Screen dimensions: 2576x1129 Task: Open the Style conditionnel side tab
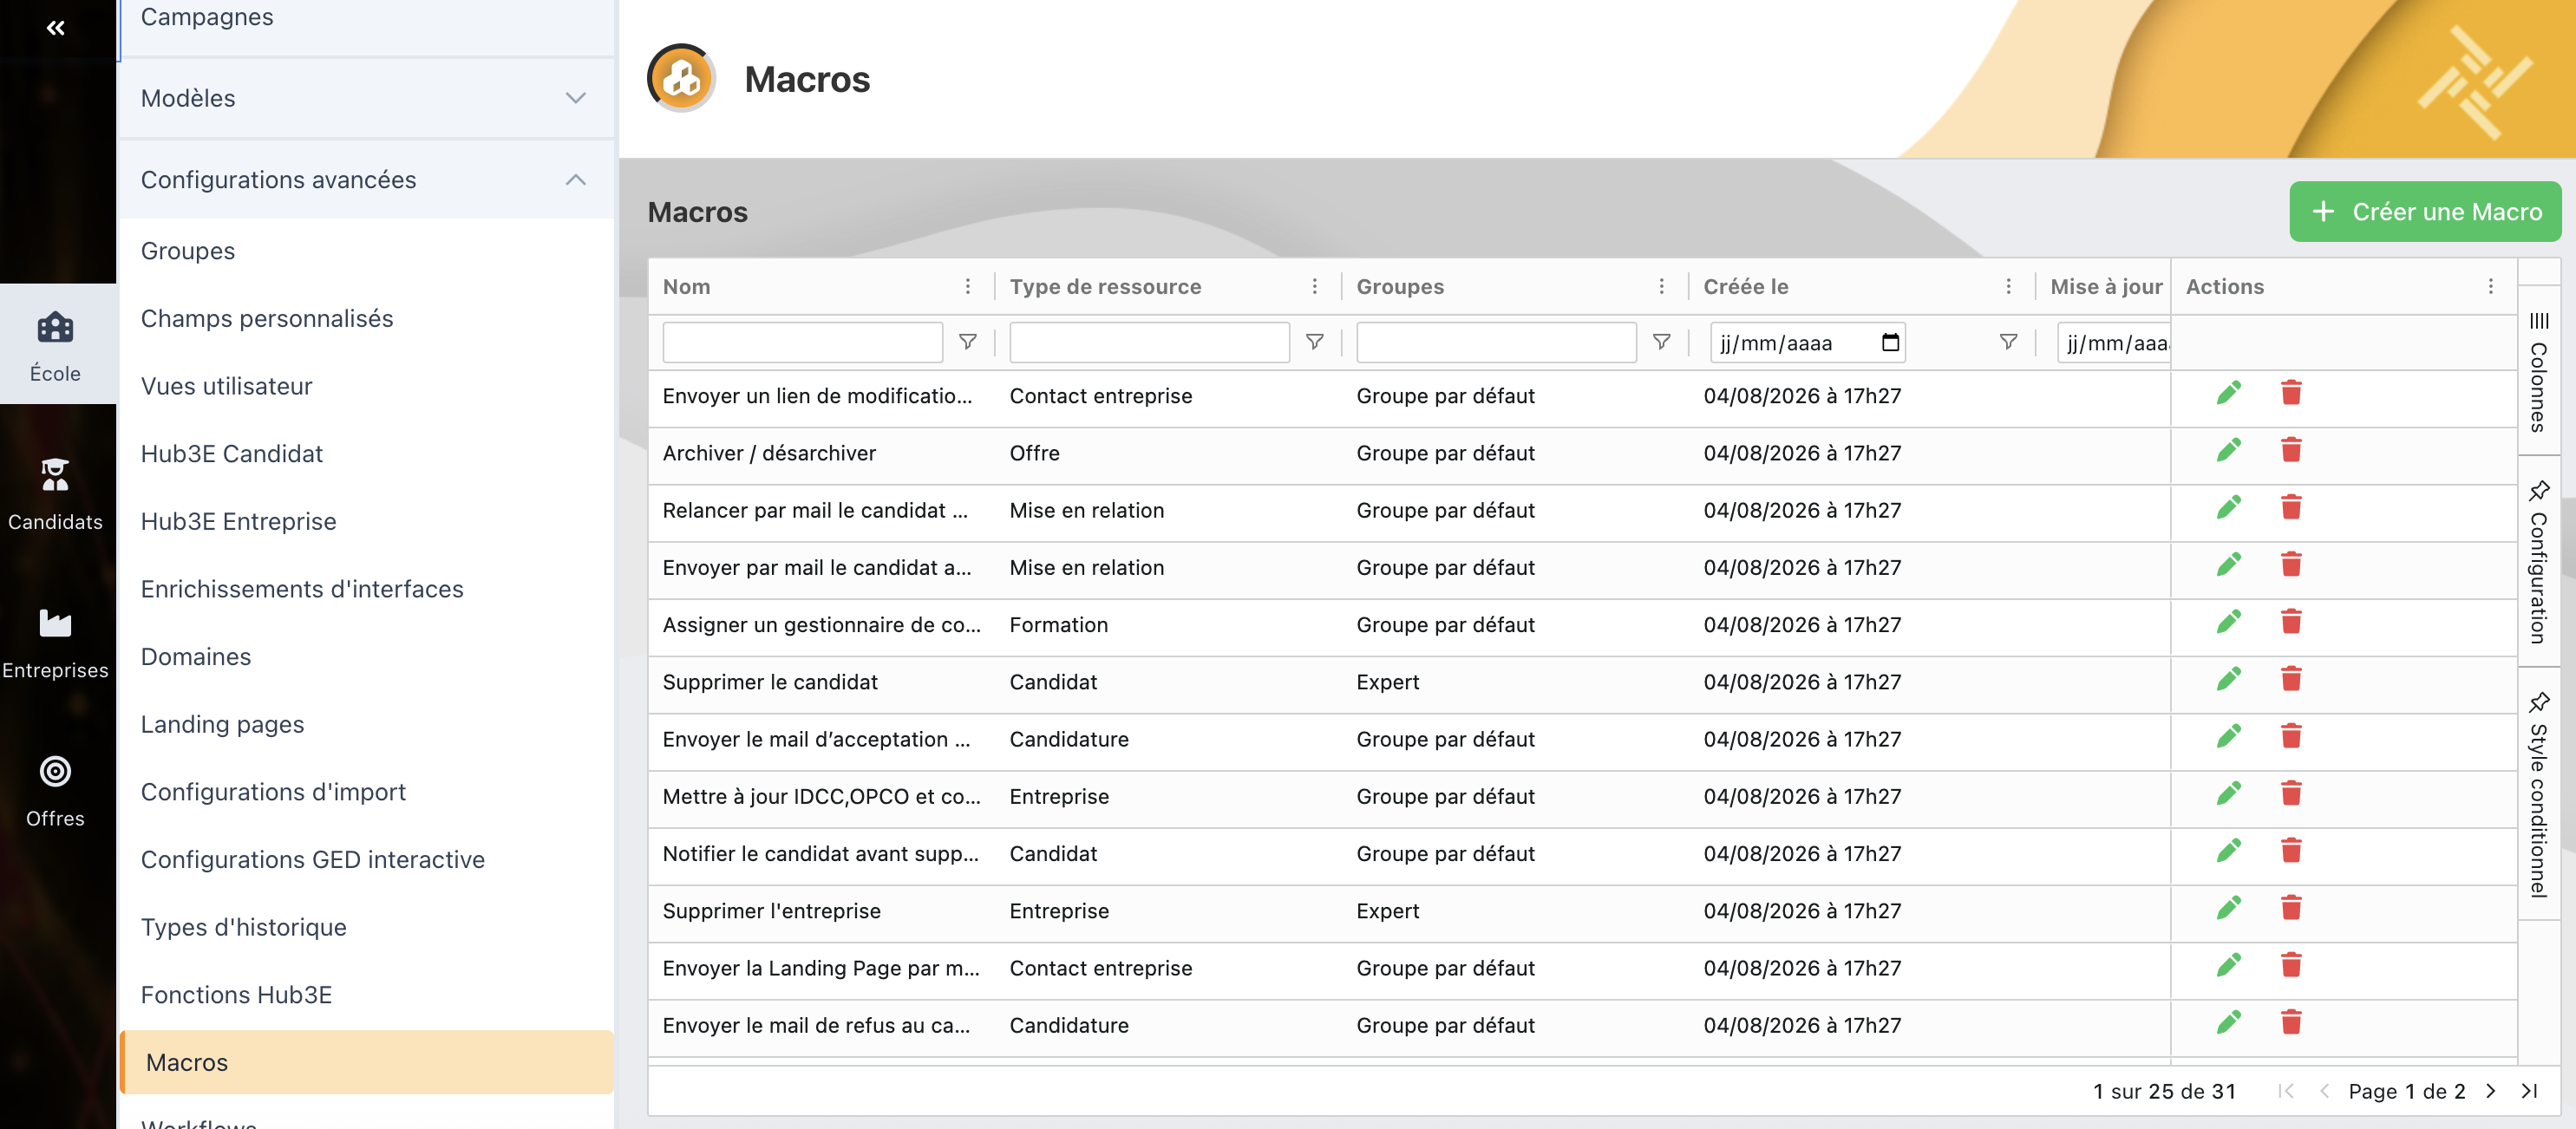pyautogui.click(x=2538, y=794)
